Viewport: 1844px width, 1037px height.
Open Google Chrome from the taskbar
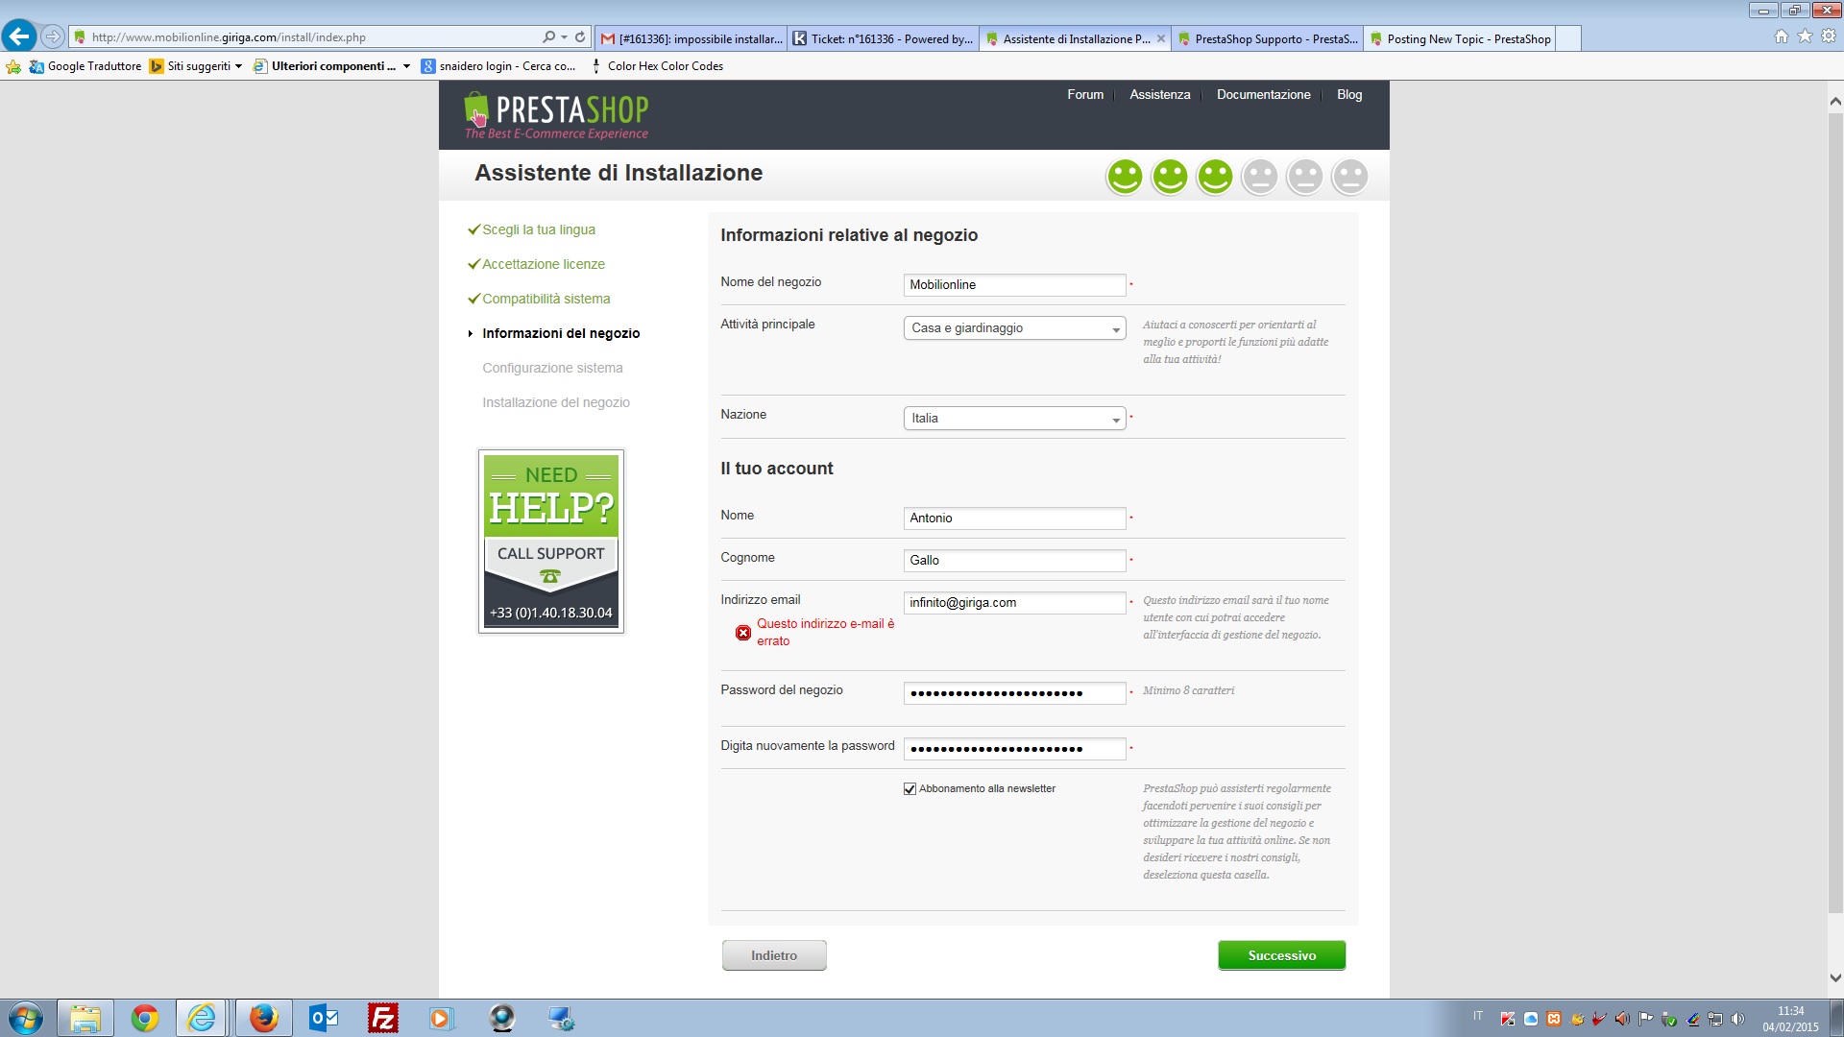[x=144, y=1018]
